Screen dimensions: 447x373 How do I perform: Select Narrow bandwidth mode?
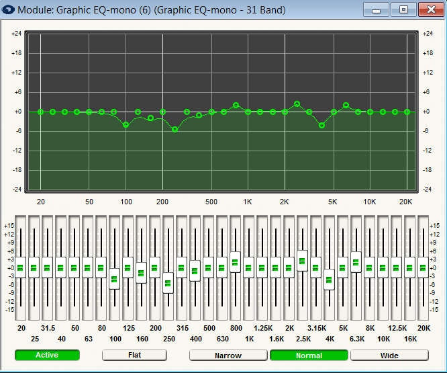(228, 356)
